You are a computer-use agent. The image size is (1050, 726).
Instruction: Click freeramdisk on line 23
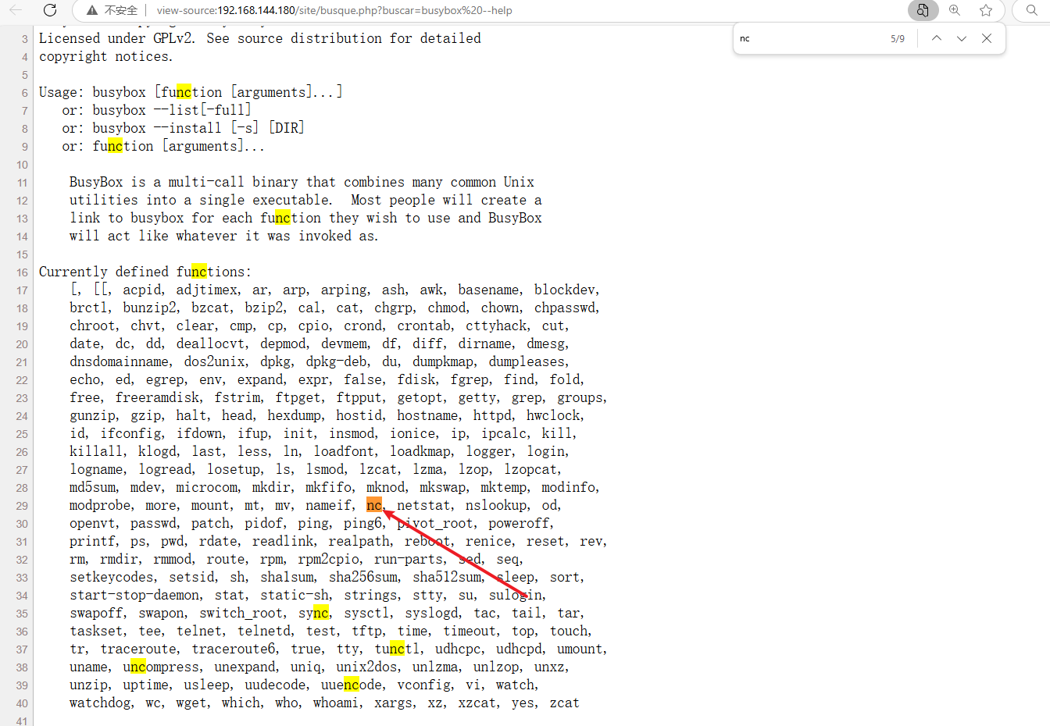pyautogui.click(x=157, y=397)
